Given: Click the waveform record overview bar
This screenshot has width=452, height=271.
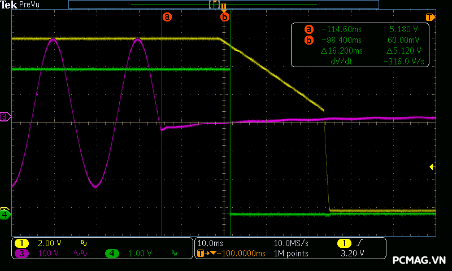Looking at the screenshot, I should coord(223,4).
